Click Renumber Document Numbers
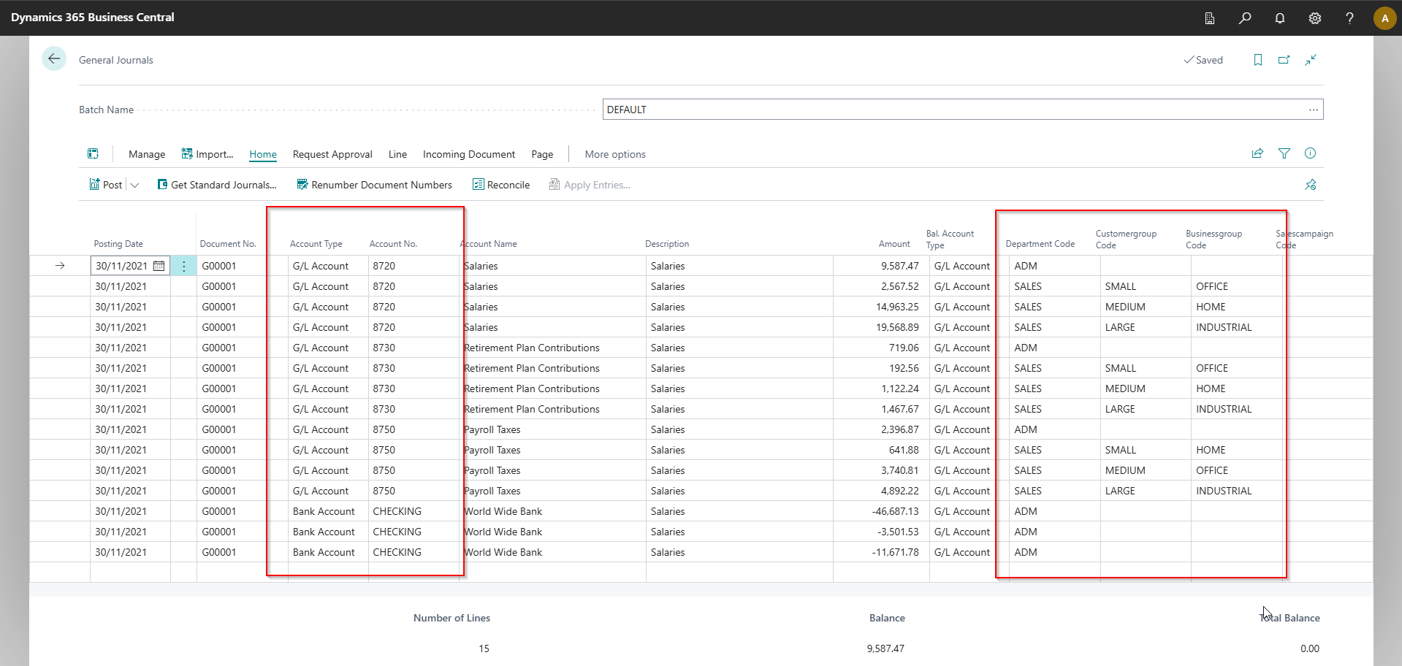 374,185
